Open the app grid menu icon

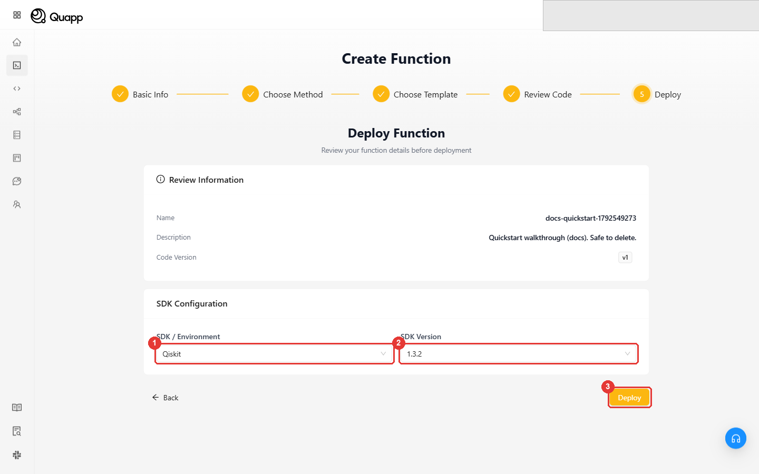pos(17,15)
